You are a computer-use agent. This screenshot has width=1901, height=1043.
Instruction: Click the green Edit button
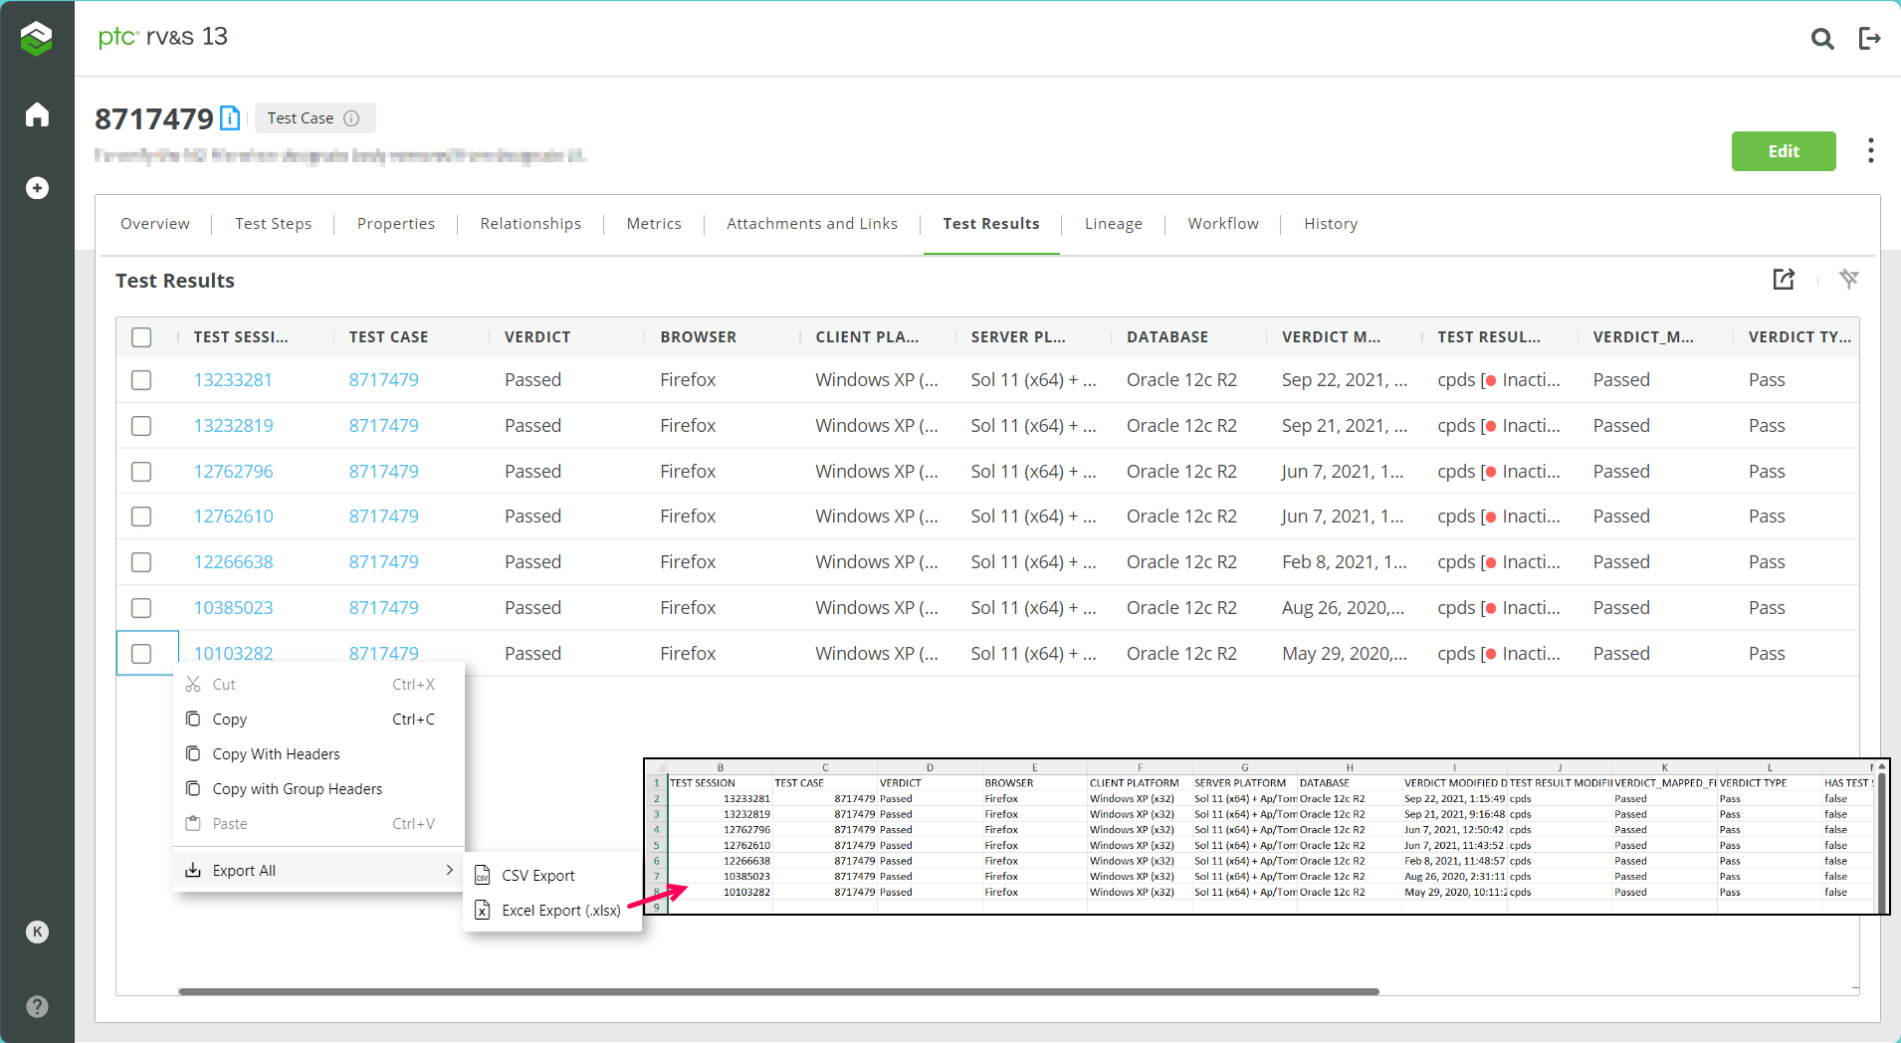[1782, 150]
